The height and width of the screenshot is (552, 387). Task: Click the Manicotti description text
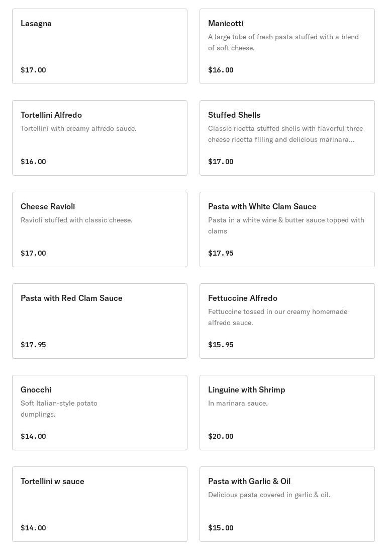click(x=283, y=42)
